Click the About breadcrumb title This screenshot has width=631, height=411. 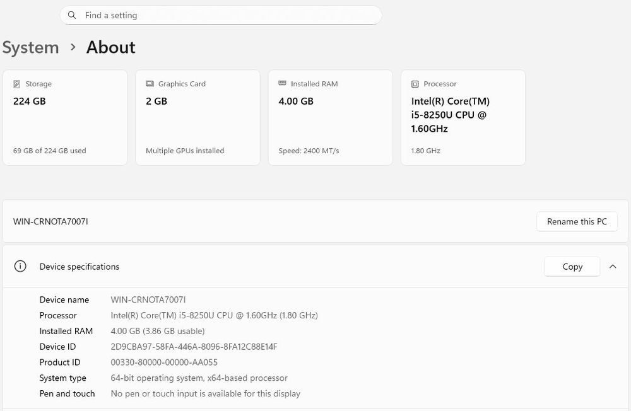110,47
